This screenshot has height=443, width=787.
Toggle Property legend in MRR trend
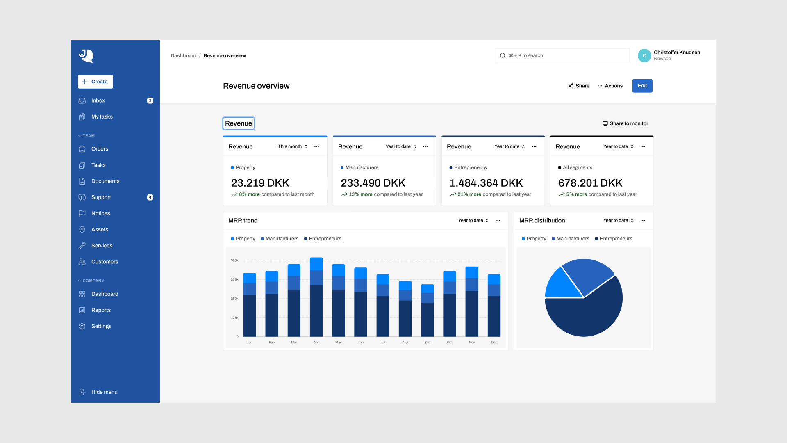(x=243, y=239)
